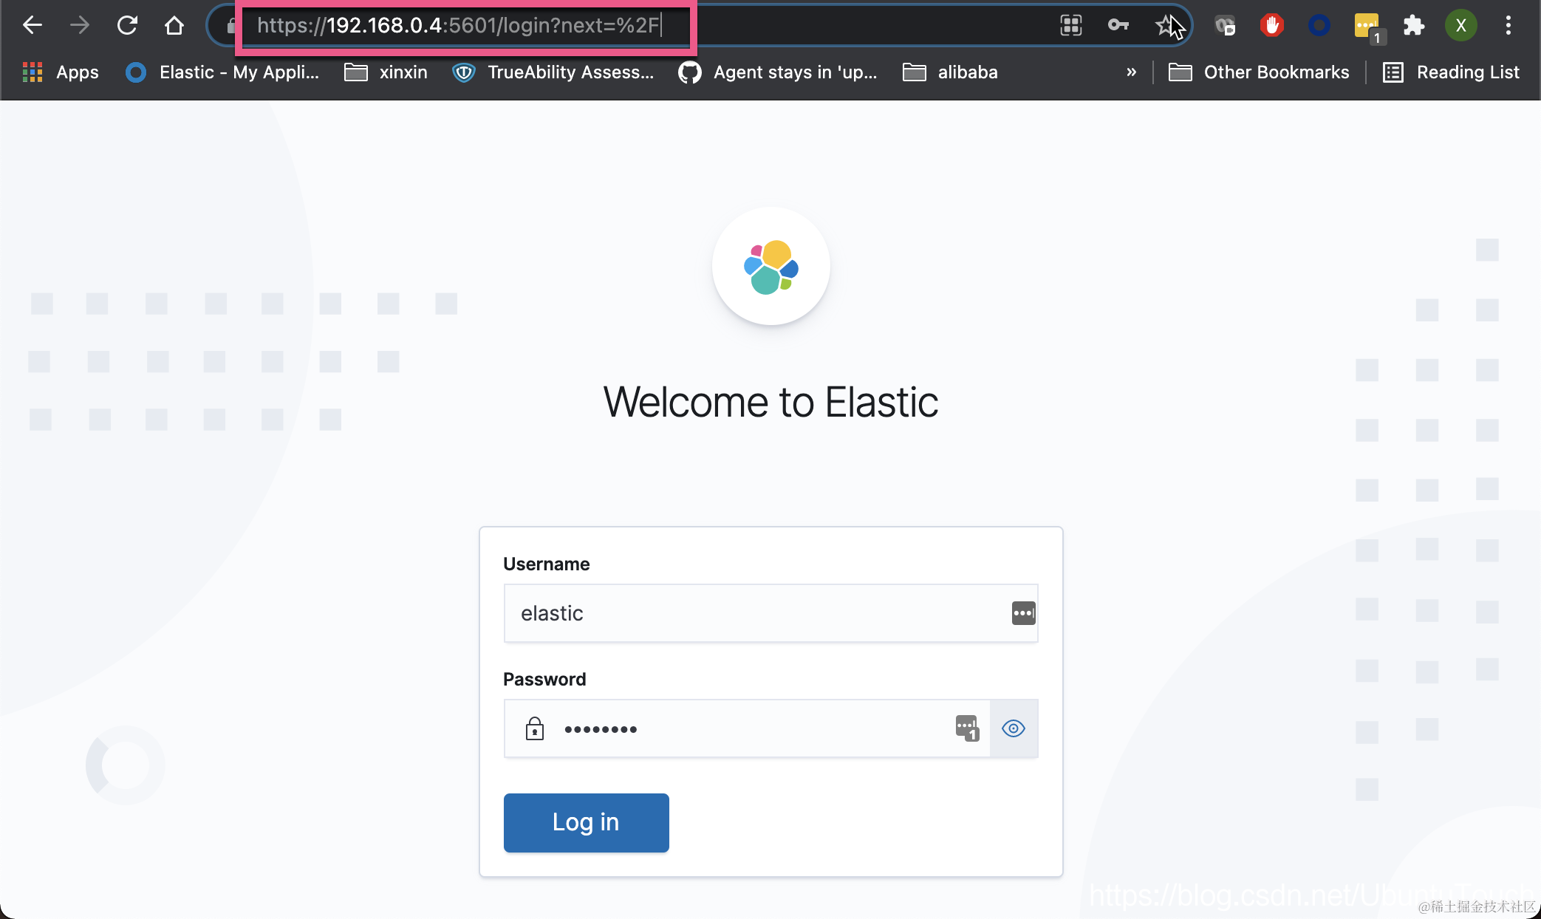Expand the hidden bookmarks chevron

click(x=1131, y=72)
